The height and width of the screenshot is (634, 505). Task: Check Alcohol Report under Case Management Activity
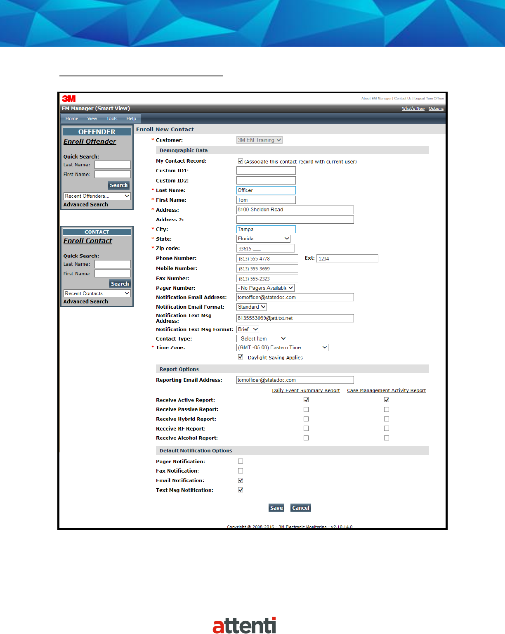tap(387, 438)
